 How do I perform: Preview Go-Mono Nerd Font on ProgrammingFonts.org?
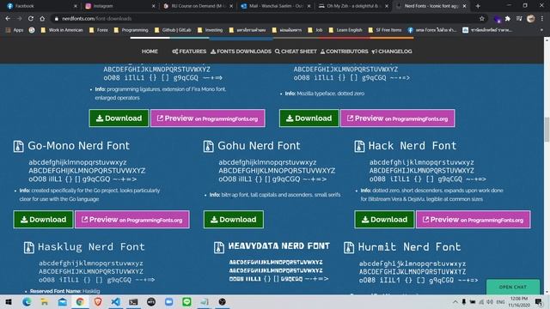click(132, 220)
